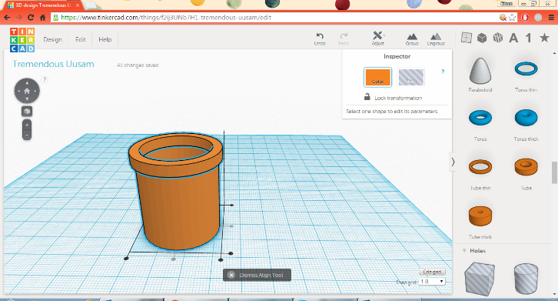Reload the browser page

31,18
